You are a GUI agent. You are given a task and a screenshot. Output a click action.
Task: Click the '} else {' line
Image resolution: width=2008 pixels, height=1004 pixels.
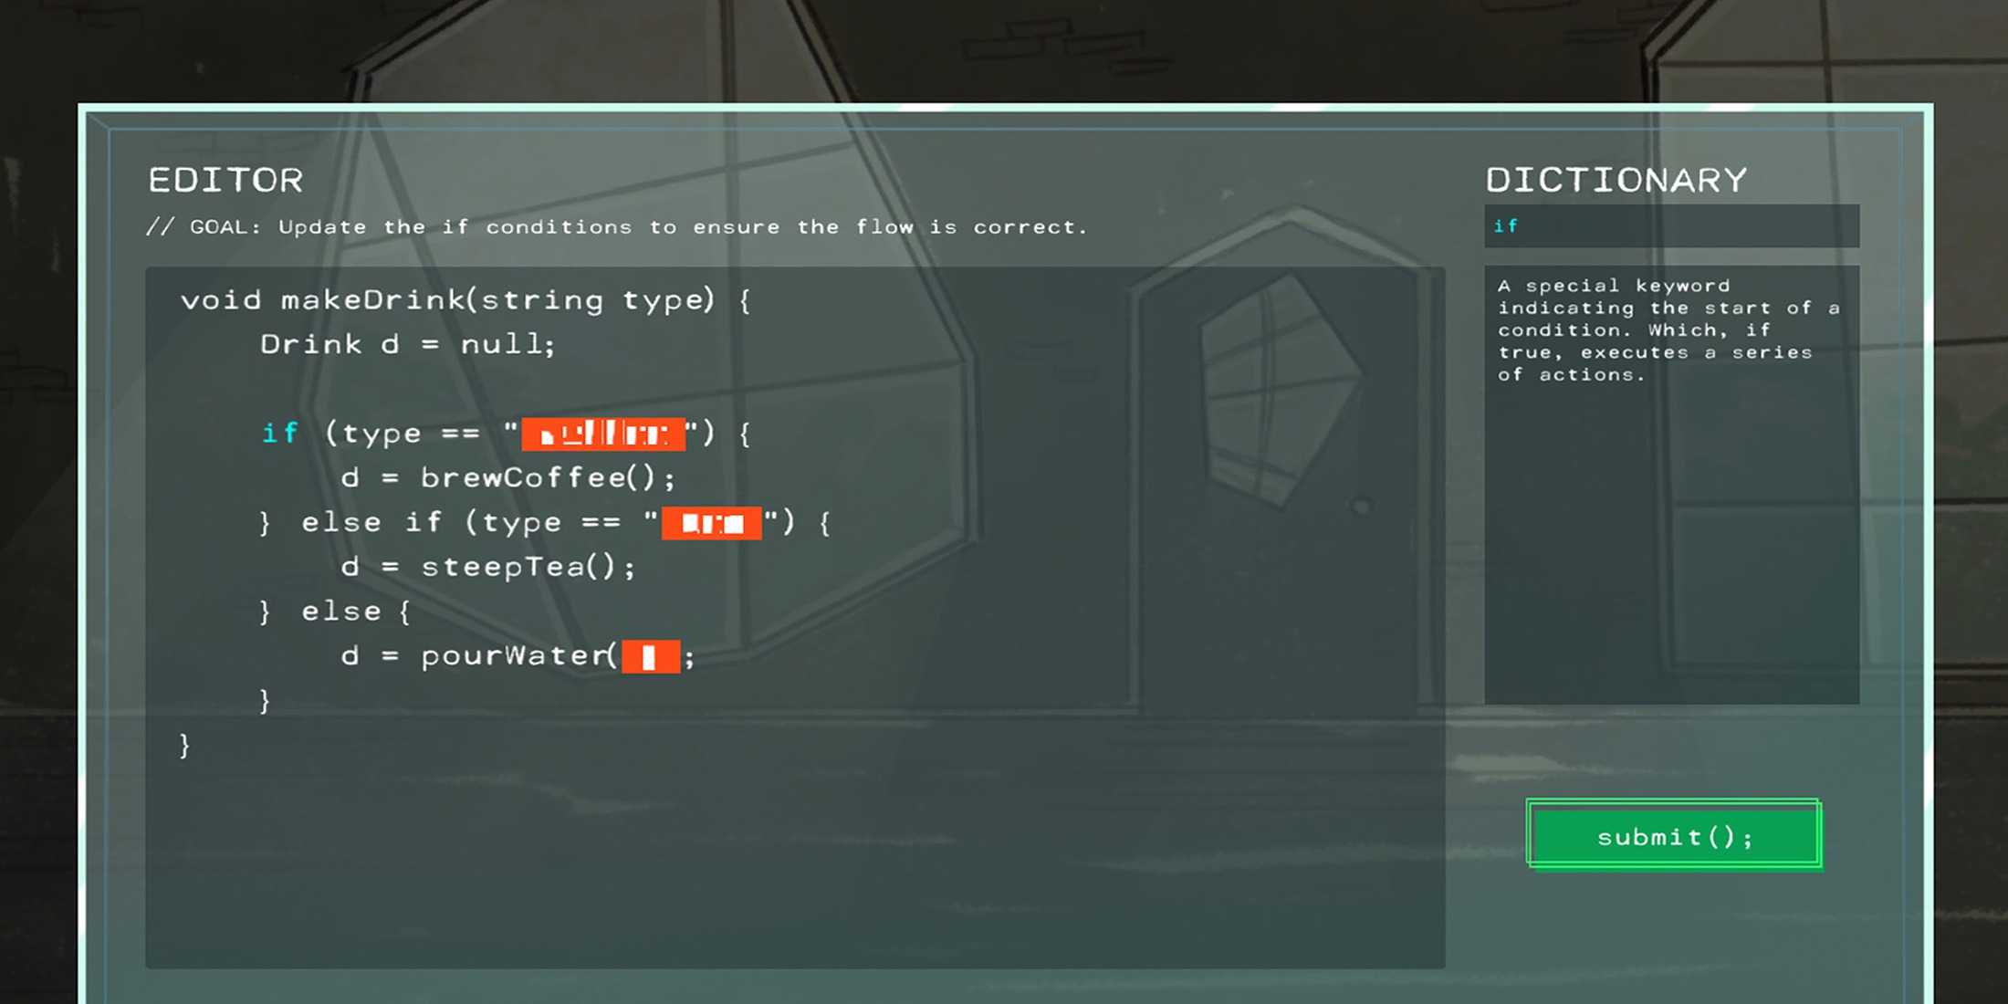point(335,612)
